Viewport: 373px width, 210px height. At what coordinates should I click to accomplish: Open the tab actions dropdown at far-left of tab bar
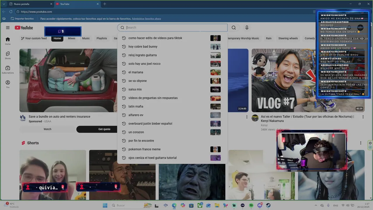(4, 4)
